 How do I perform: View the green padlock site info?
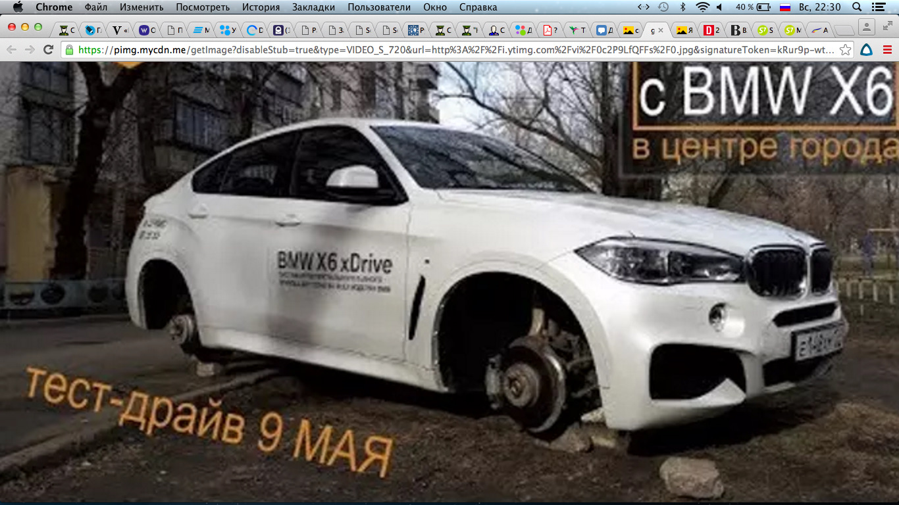coord(69,50)
